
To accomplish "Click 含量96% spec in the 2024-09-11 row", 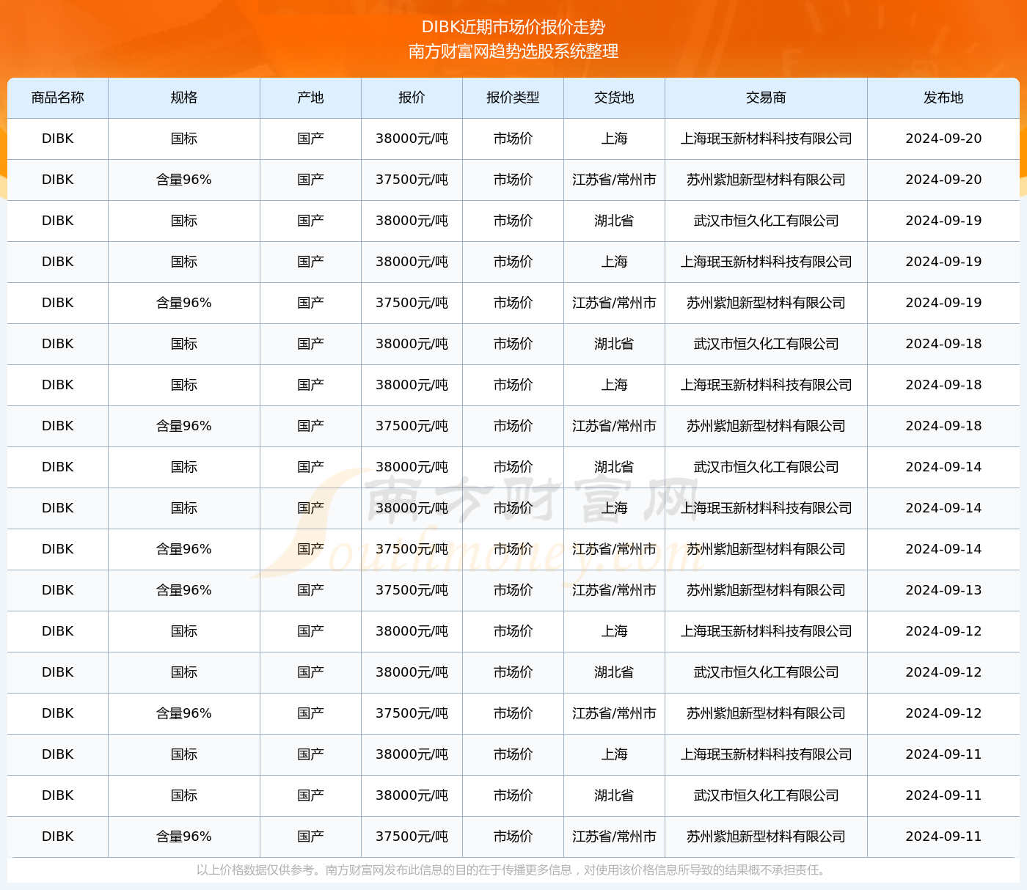I will pos(183,836).
